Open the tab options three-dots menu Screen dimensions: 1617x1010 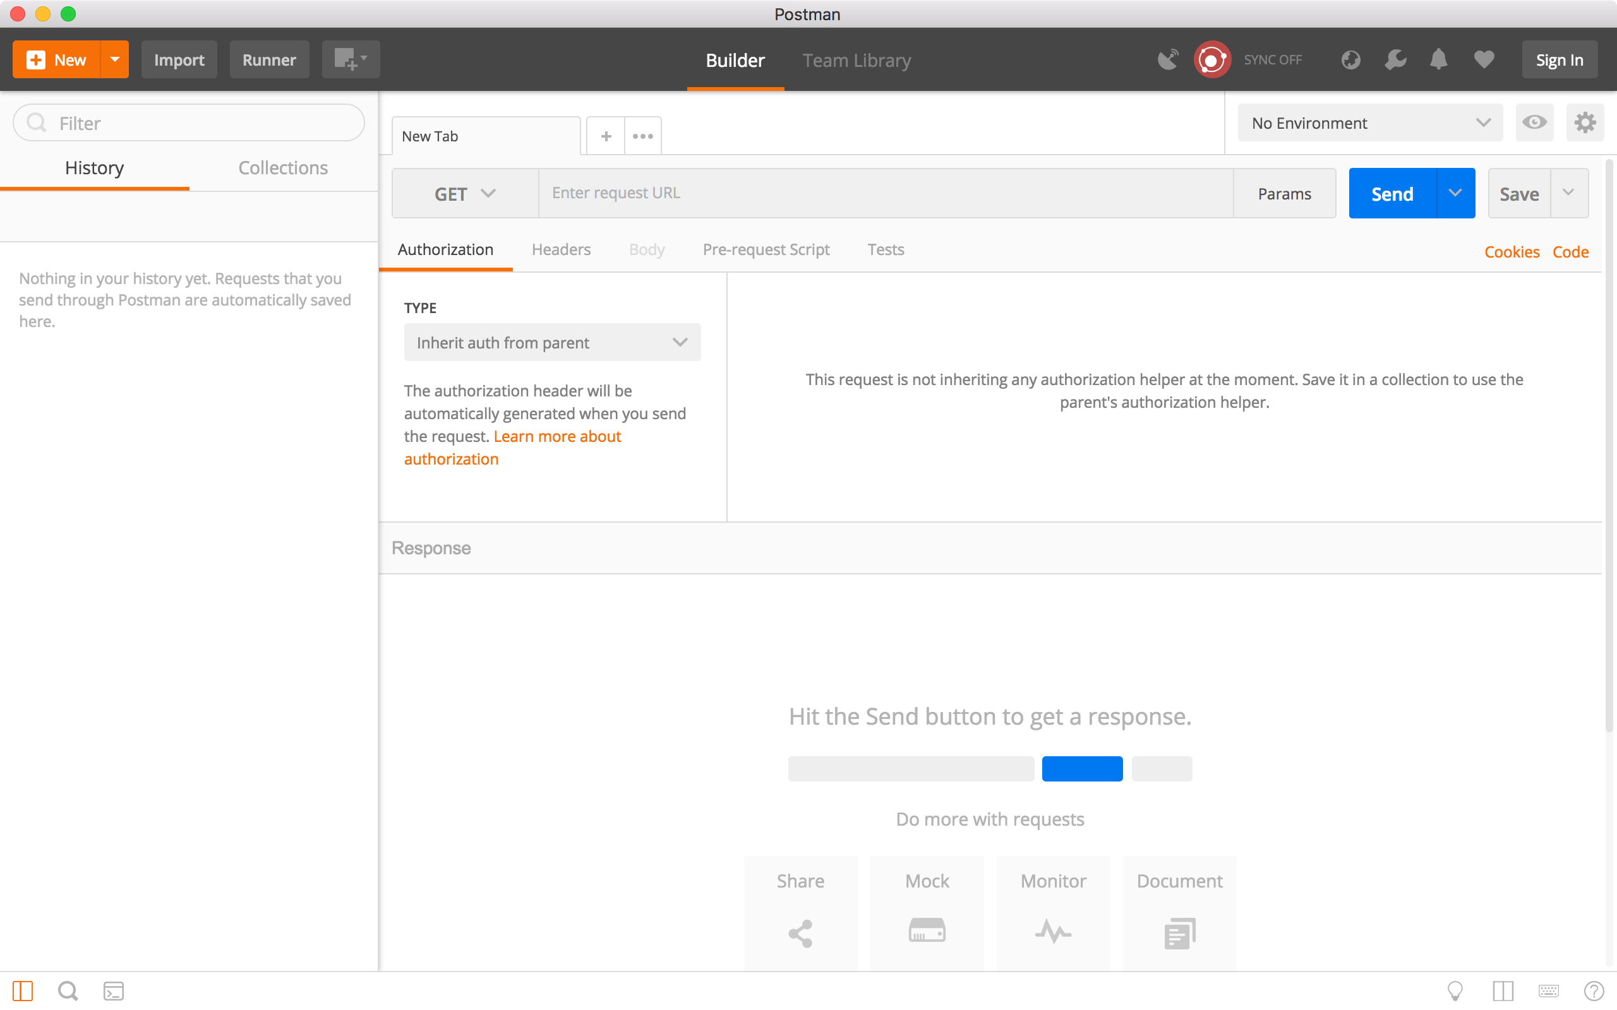[x=643, y=136]
